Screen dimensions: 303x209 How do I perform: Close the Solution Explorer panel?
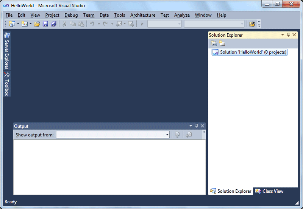pyautogui.click(x=294, y=35)
